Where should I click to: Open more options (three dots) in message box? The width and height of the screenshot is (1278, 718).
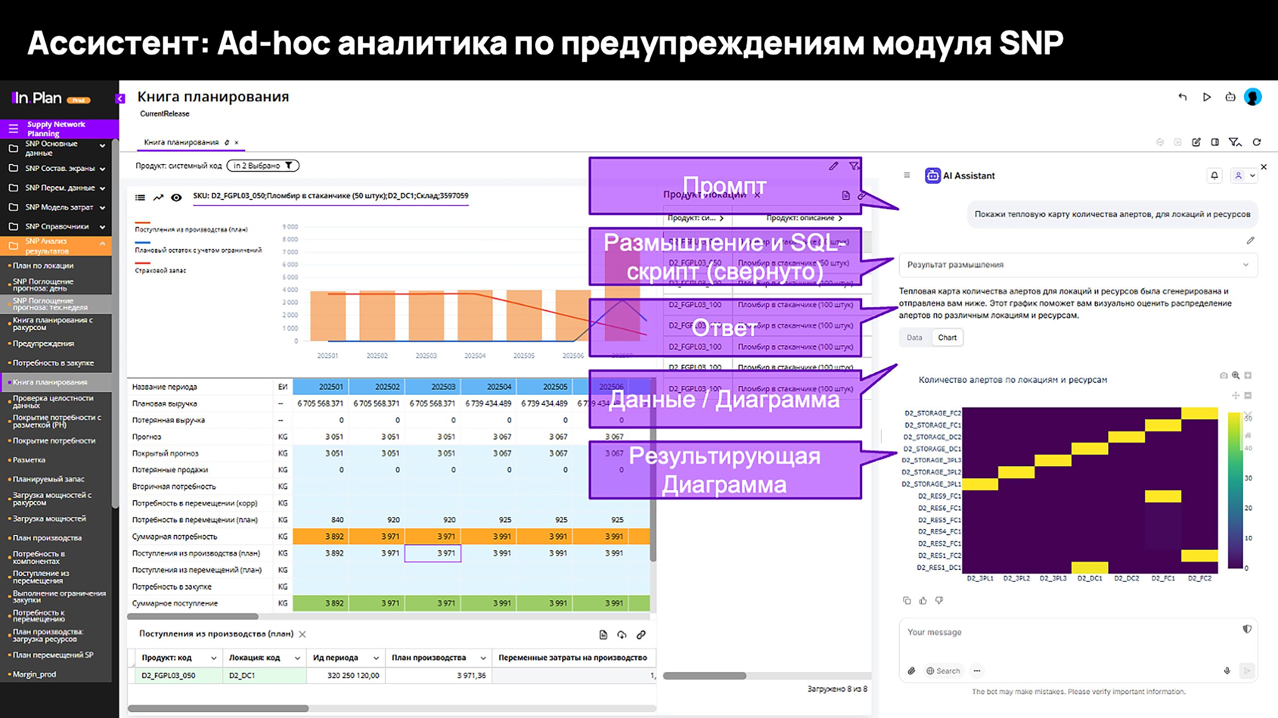tap(977, 671)
